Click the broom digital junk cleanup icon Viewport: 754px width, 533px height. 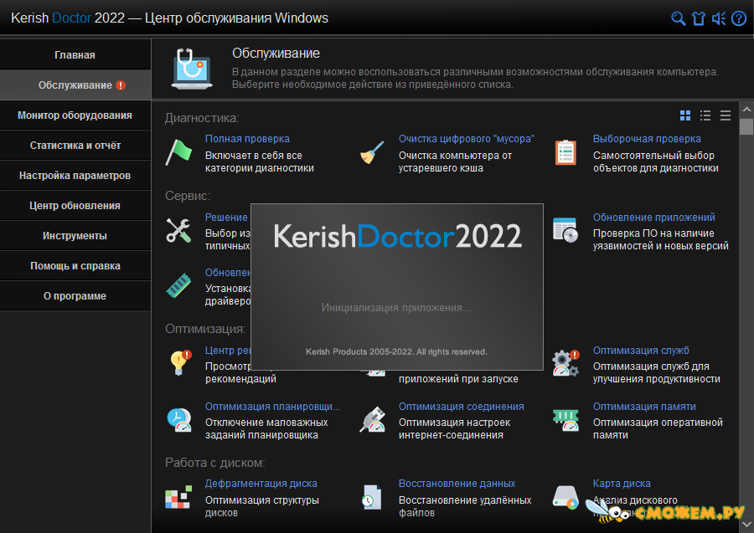pyautogui.click(x=372, y=152)
